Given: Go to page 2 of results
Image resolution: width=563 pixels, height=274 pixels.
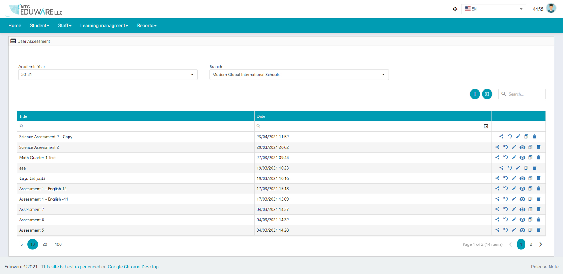Looking at the screenshot, I should coord(531,244).
